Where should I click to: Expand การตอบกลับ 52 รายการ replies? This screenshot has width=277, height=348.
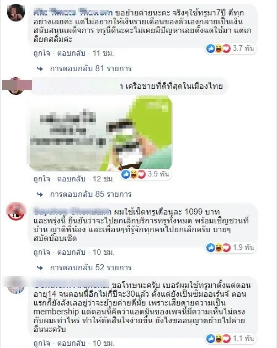90,267
